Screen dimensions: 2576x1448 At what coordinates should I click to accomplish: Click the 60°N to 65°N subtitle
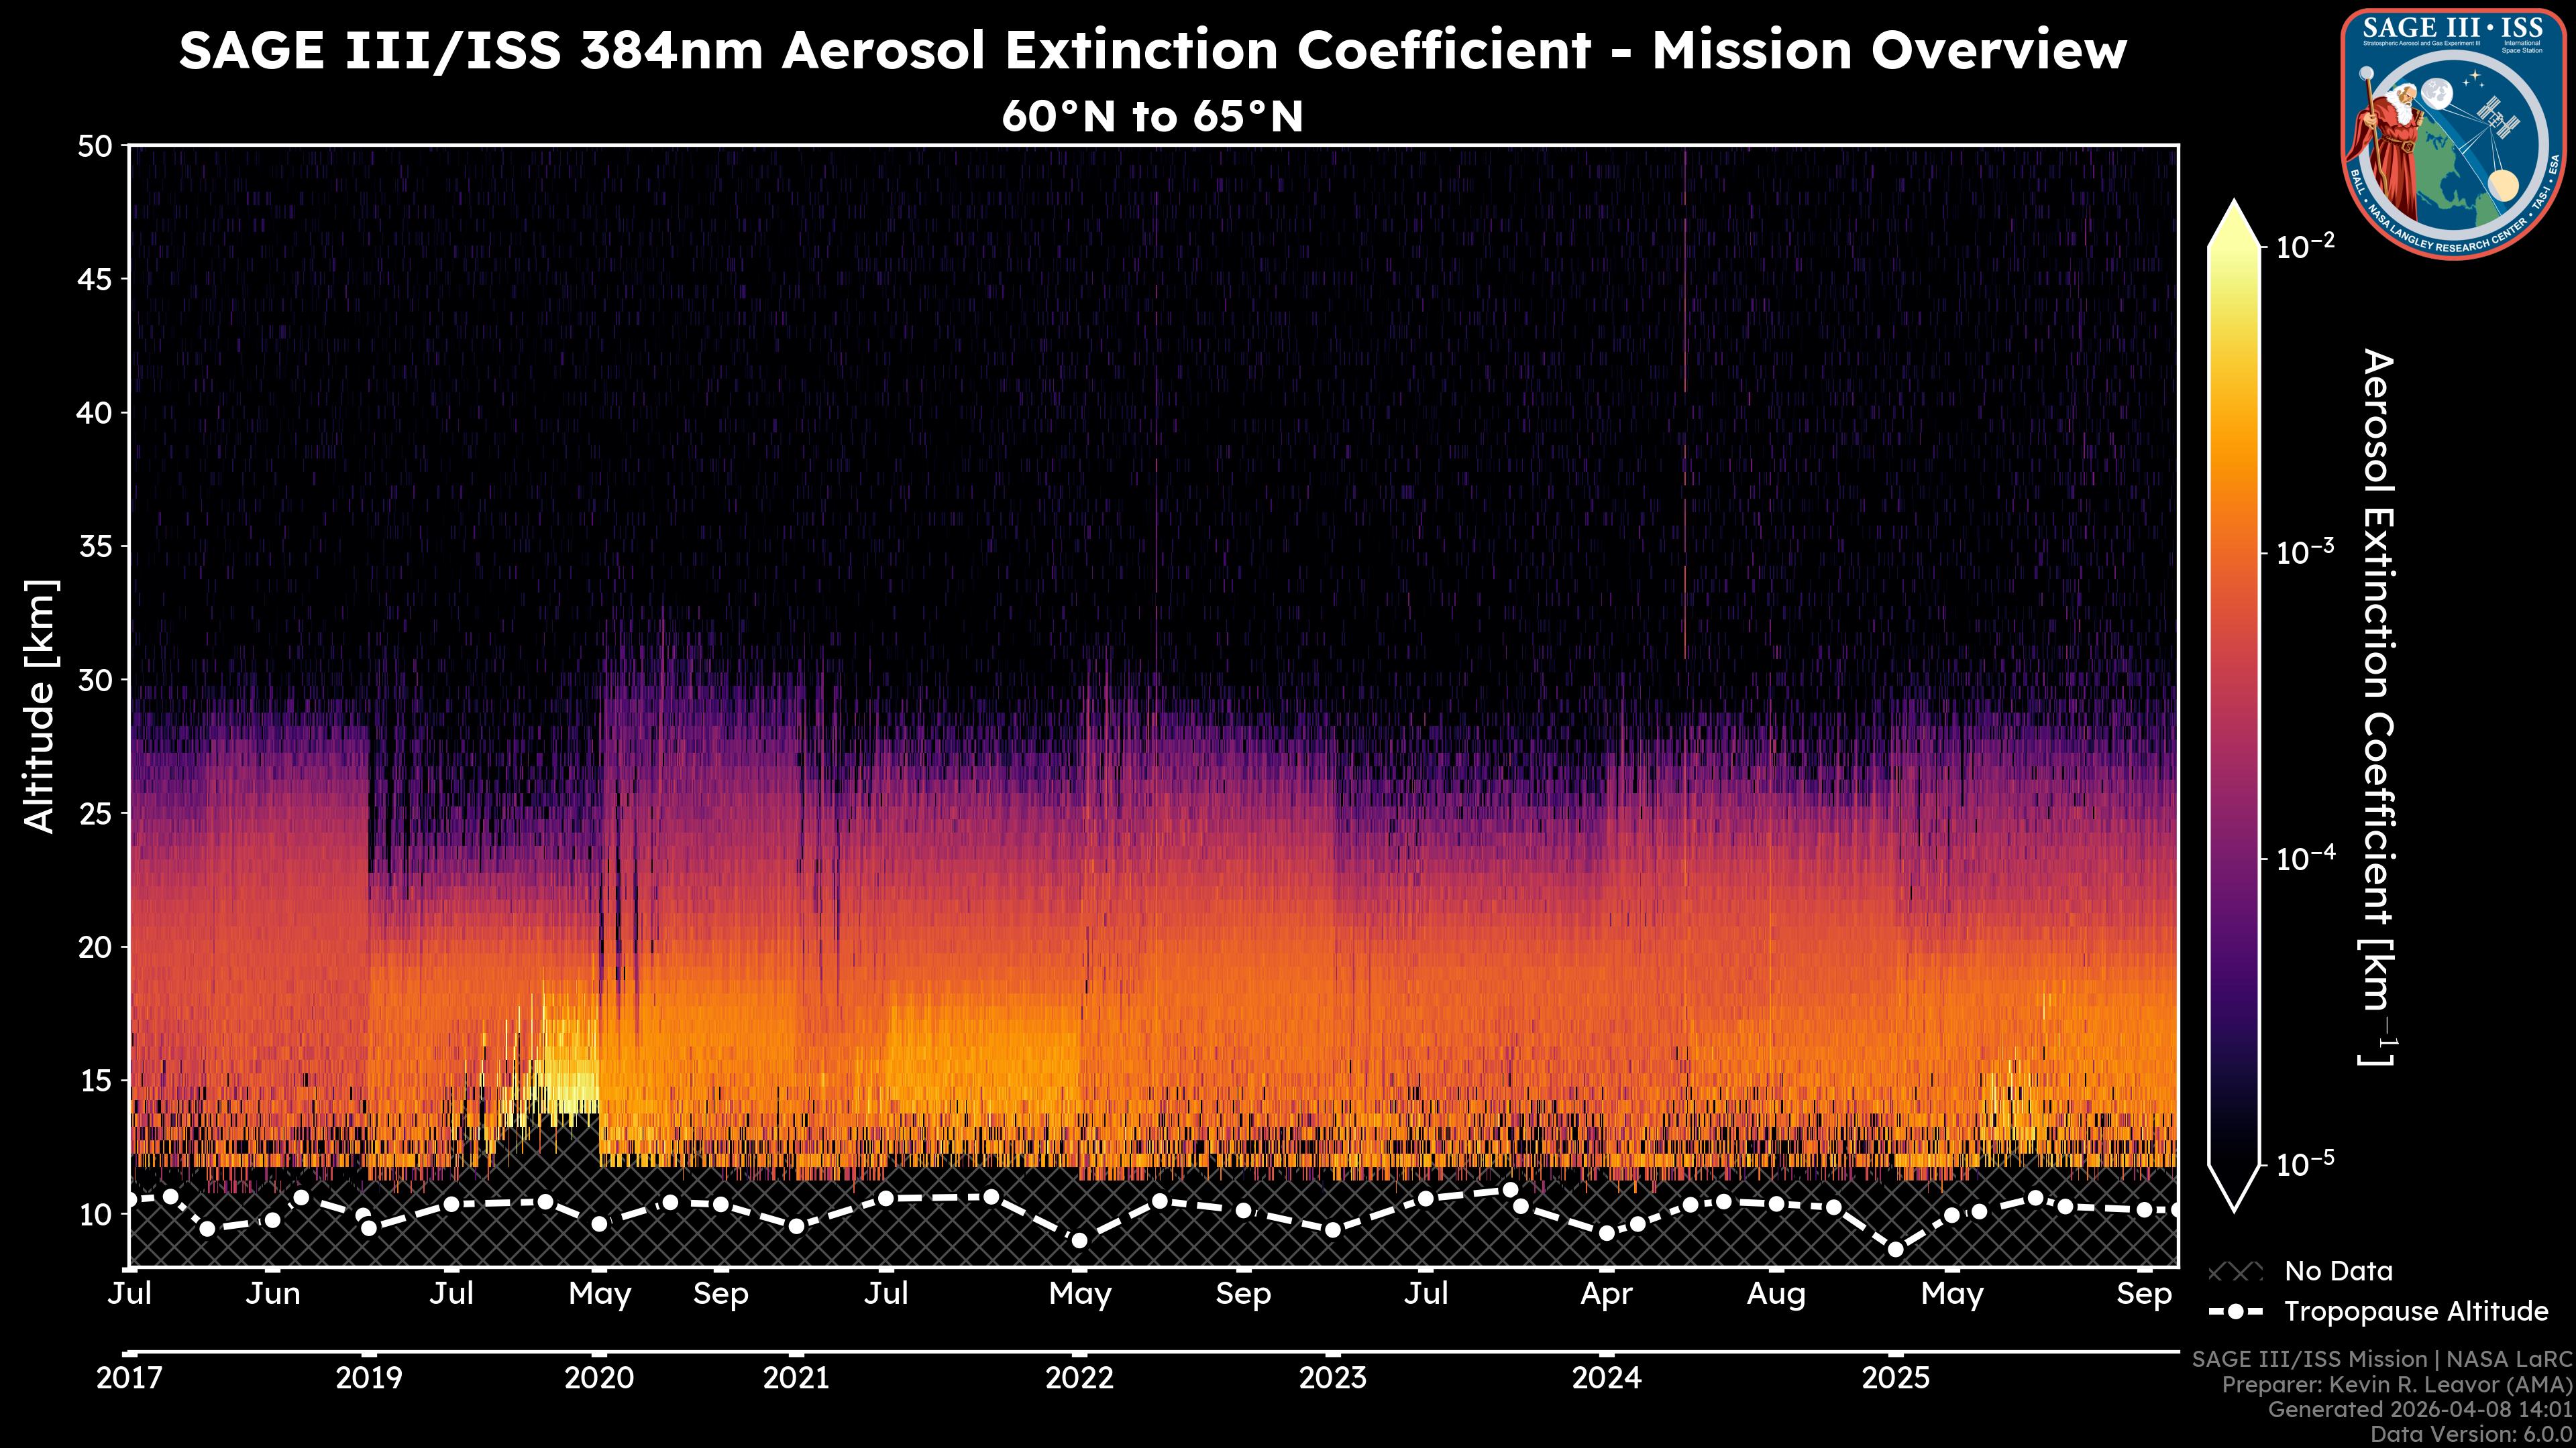coord(1152,117)
